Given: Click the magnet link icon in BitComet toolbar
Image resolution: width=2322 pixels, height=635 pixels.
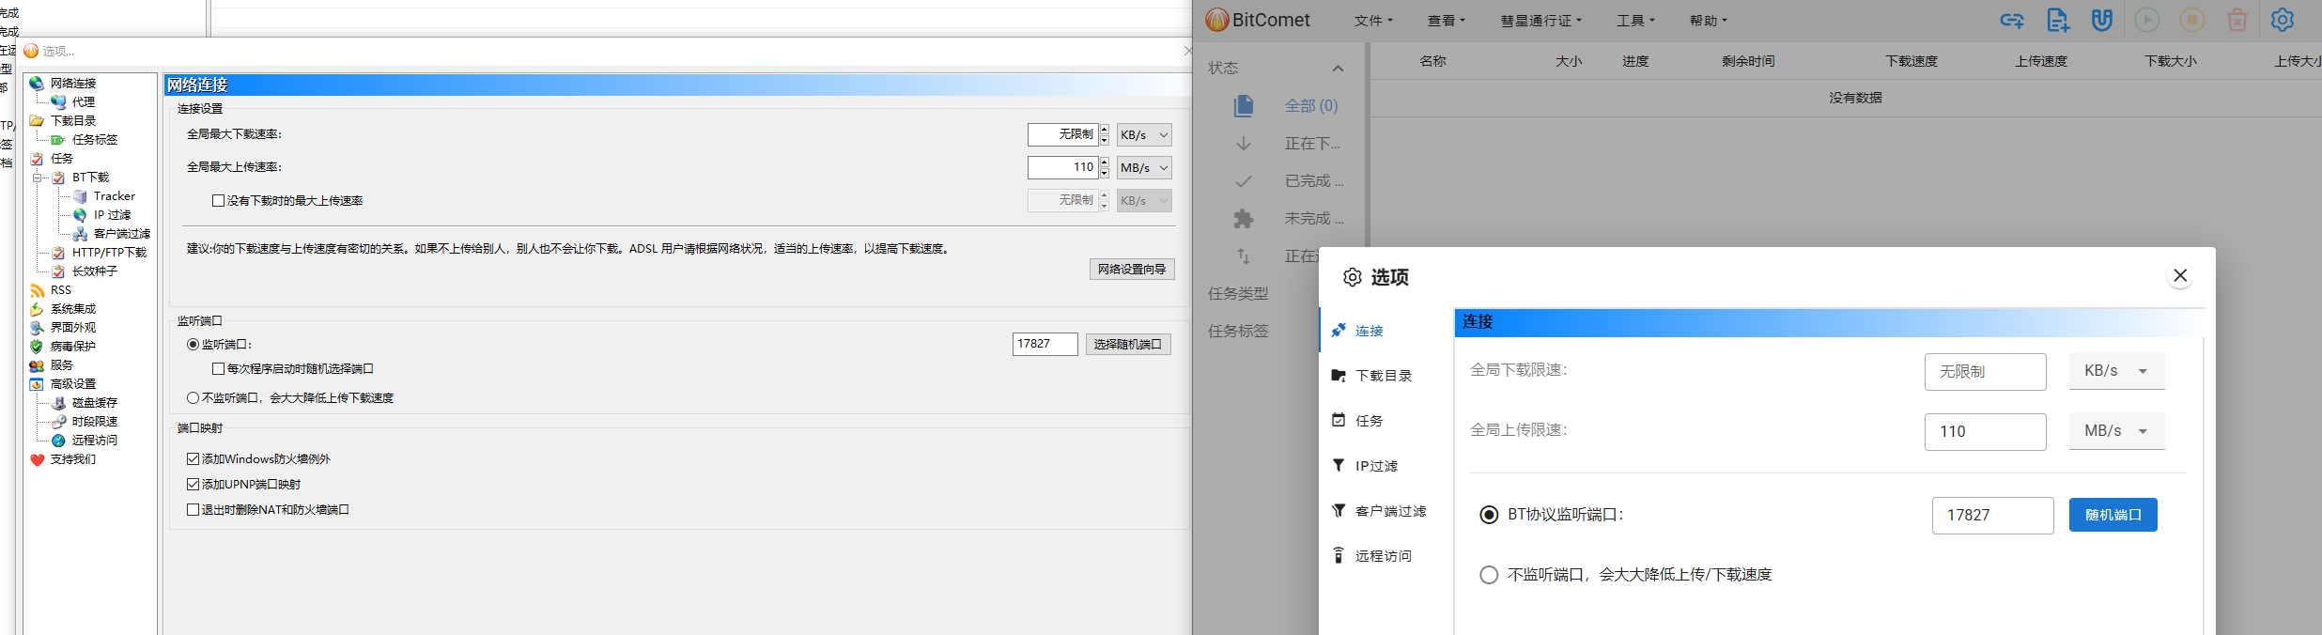Looking at the screenshot, I should point(2102,21).
